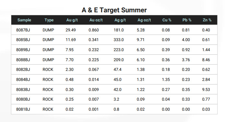This screenshot has height=122, width=227.
Task: Select the 8.46 zinc value cell
Action: [206, 60]
